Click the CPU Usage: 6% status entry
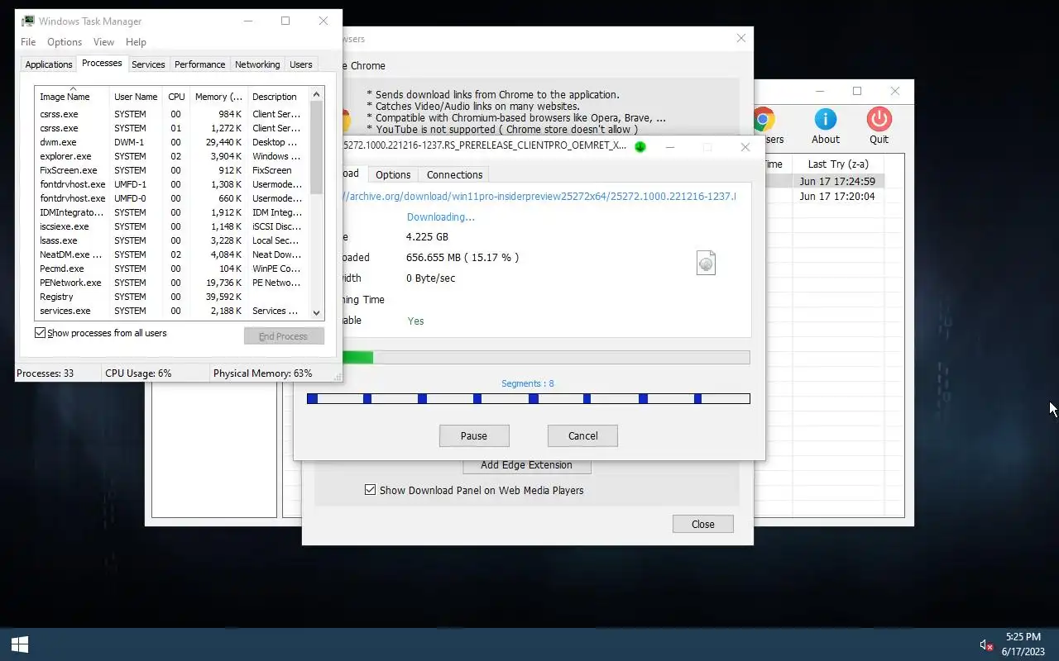The height and width of the screenshot is (661, 1059). (138, 373)
